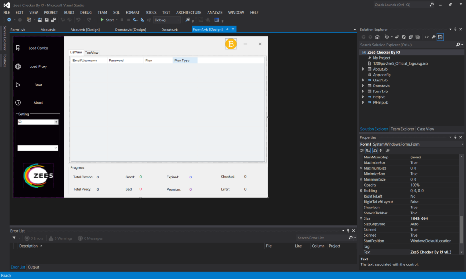Open the ARCHITECTURE menu
466x279 pixels.
tap(188, 12)
